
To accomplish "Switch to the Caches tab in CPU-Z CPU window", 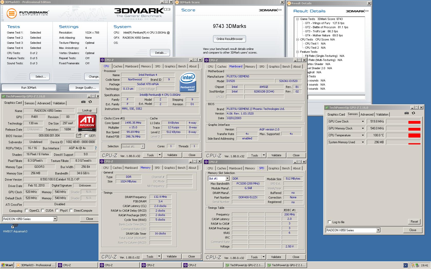I will tap(118, 66).
